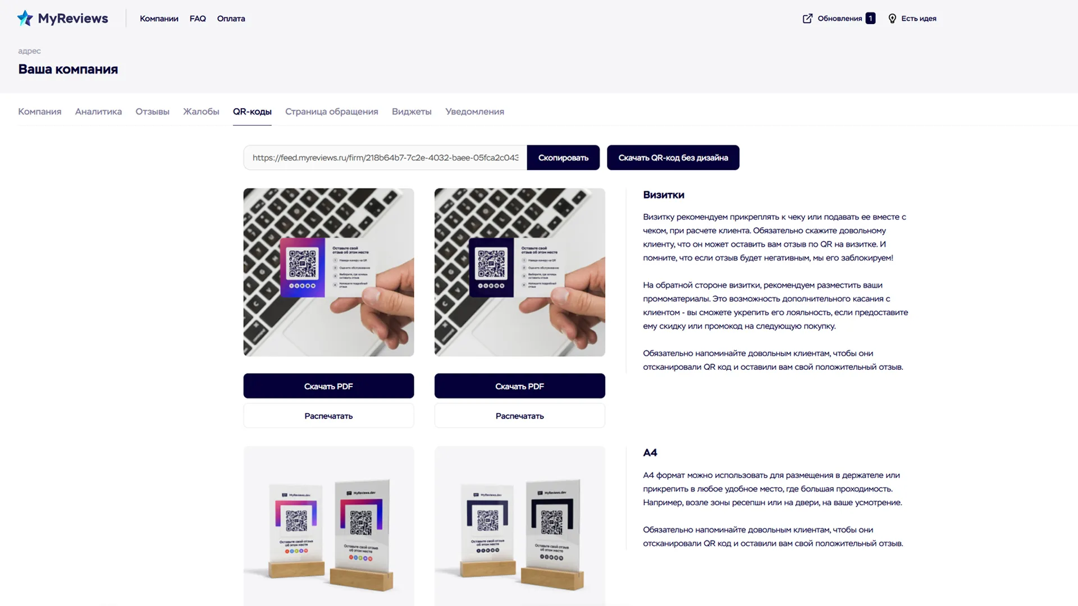The image size is (1078, 606).
Task: Click Скачать QR-код без дизайна button
Action: (x=673, y=158)
